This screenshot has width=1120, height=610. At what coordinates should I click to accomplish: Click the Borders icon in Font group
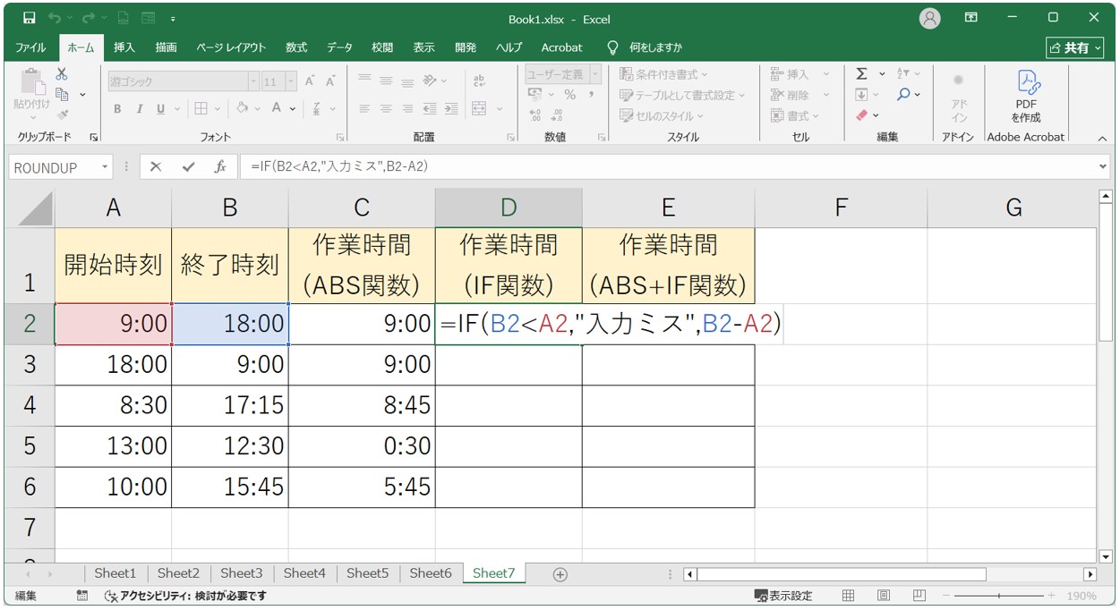click(x=201, y=109)
